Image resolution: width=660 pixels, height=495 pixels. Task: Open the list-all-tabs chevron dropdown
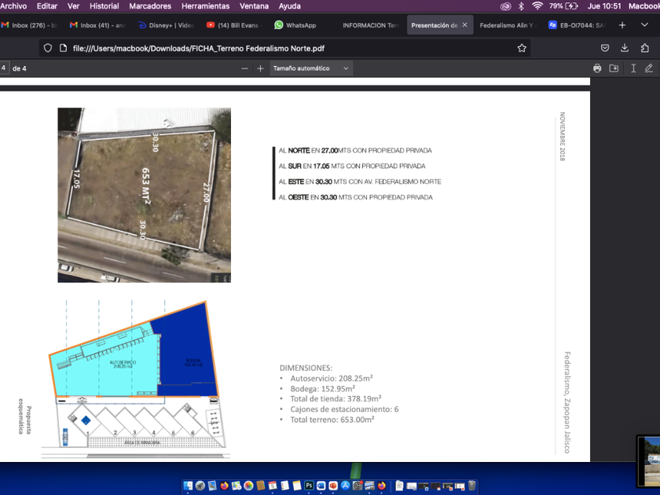[645, 25]
